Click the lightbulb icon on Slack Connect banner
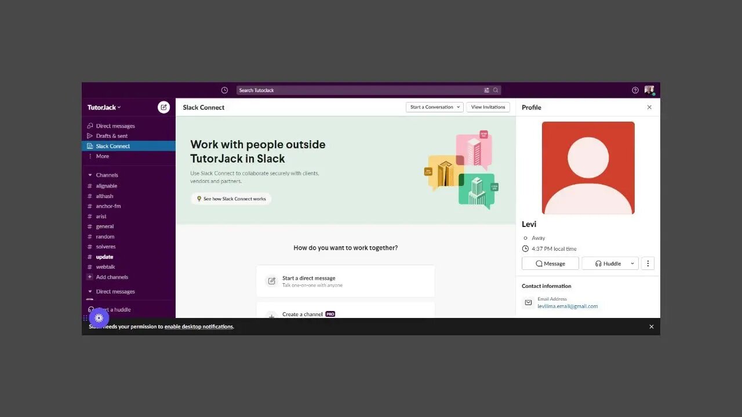Image resolution: width=742 pixels, height=417 pixels. tap(199, 199)
